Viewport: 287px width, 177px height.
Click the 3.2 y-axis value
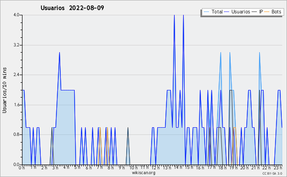pos(17,45)
